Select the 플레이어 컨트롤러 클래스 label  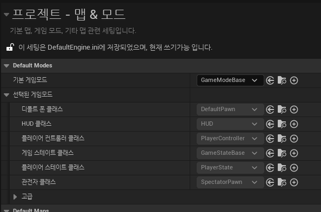pos(53,139)
